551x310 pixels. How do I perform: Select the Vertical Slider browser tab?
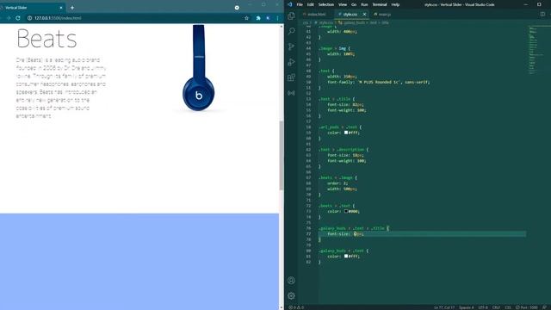tap(31, 8)
